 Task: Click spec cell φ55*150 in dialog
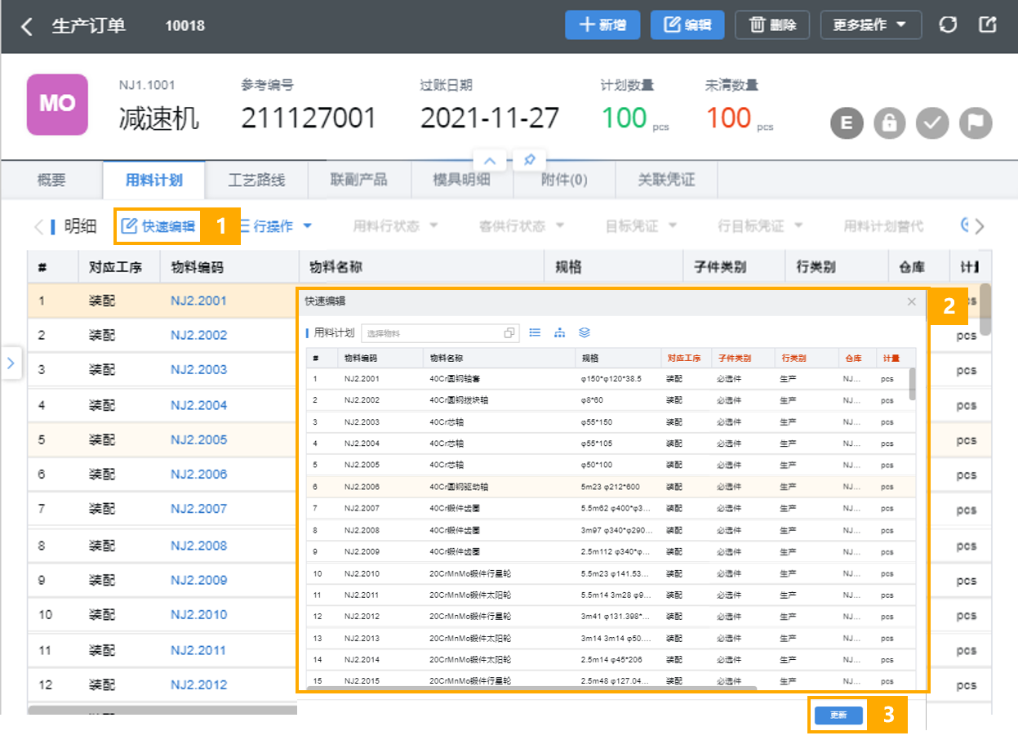pyautogui.click(x=598, y=422)
